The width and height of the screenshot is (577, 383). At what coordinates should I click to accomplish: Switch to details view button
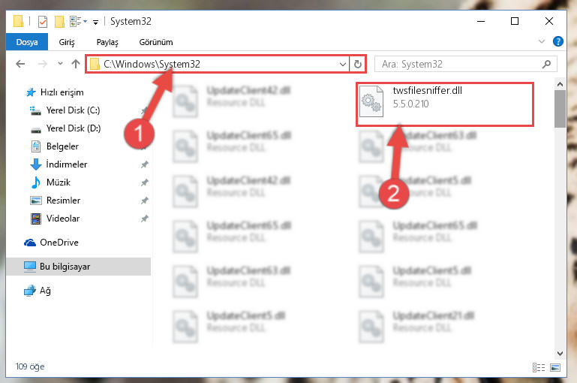point(539,367)
